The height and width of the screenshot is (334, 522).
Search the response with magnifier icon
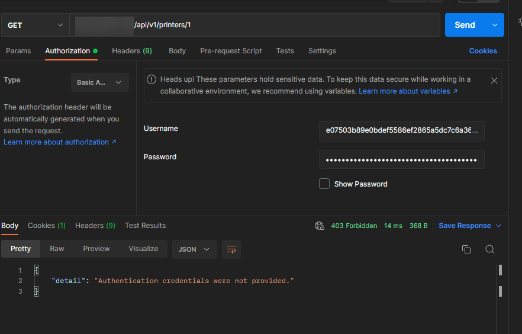tap(489, 249)
